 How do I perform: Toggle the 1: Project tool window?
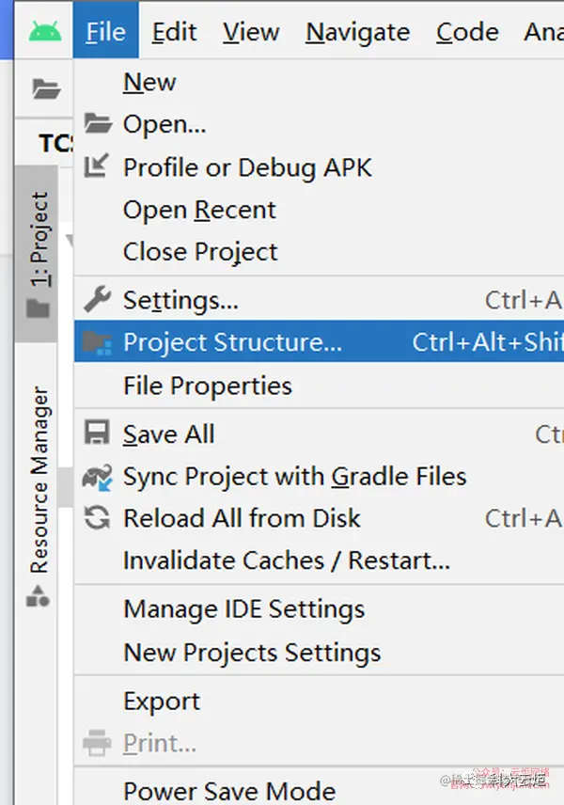tap(39, 254)
